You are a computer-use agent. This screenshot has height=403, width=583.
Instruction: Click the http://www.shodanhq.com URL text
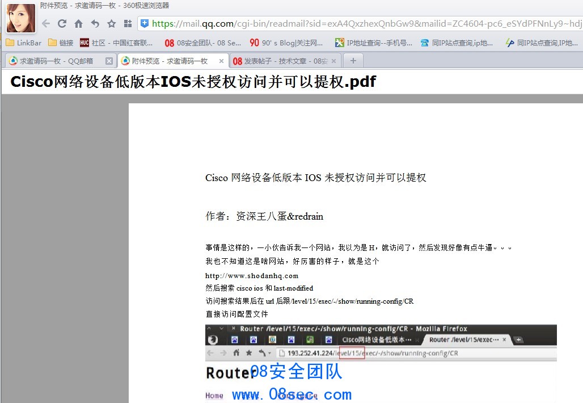point(252,276)
